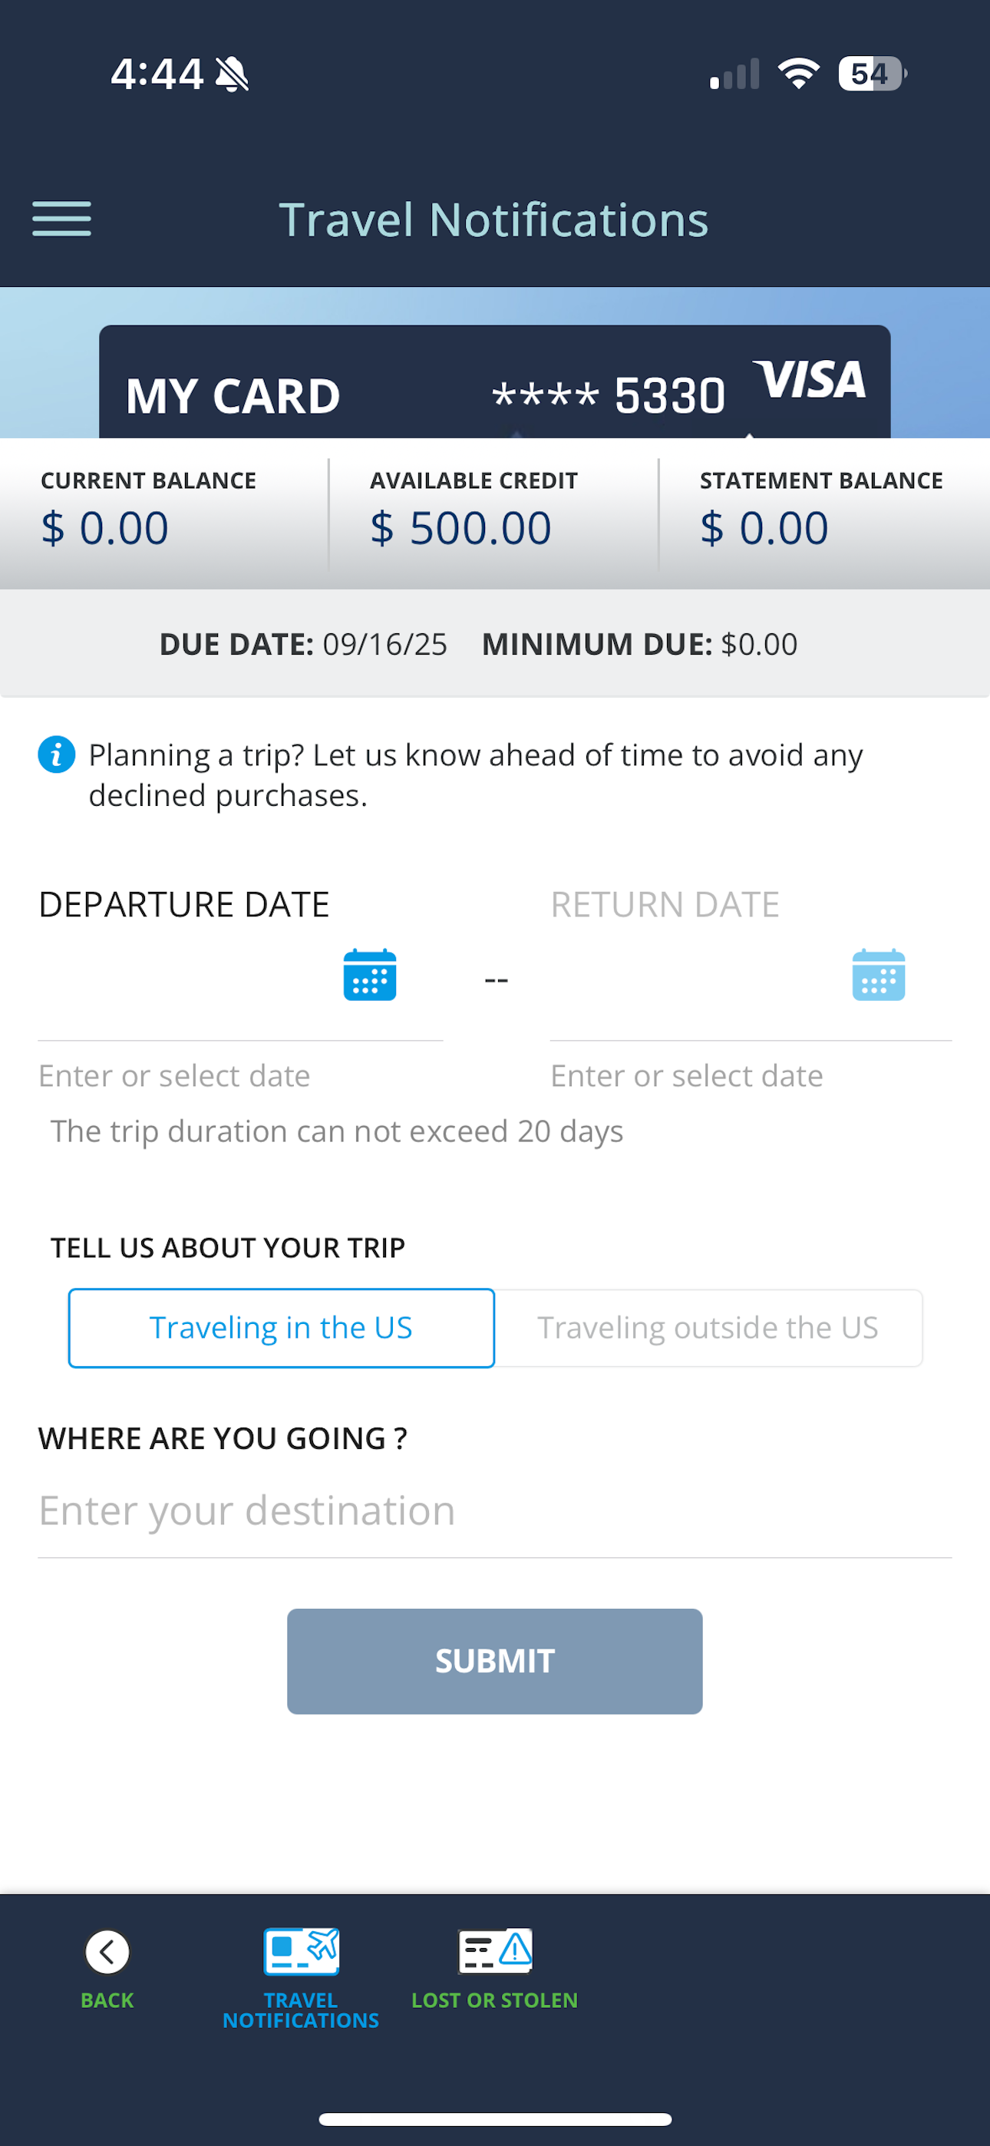Tap the Travel Notifications card-plane icon

point(301,1951)
